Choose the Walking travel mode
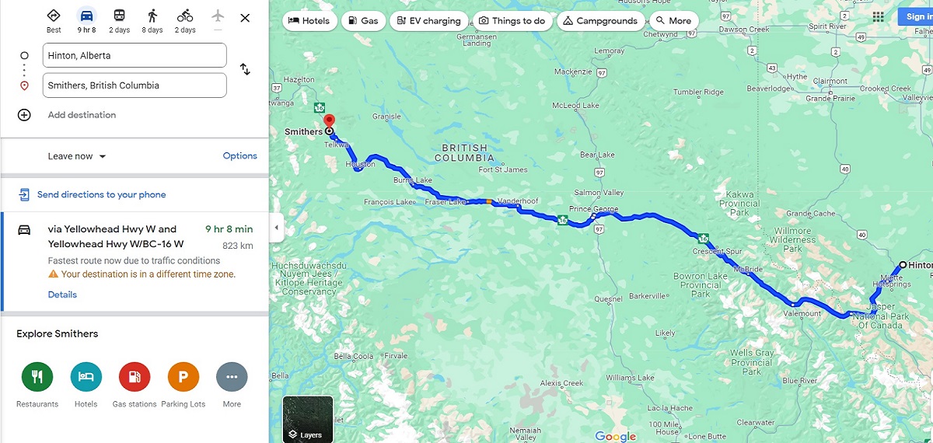The height and width of the screenshot is (443, 933). [152, 16]
